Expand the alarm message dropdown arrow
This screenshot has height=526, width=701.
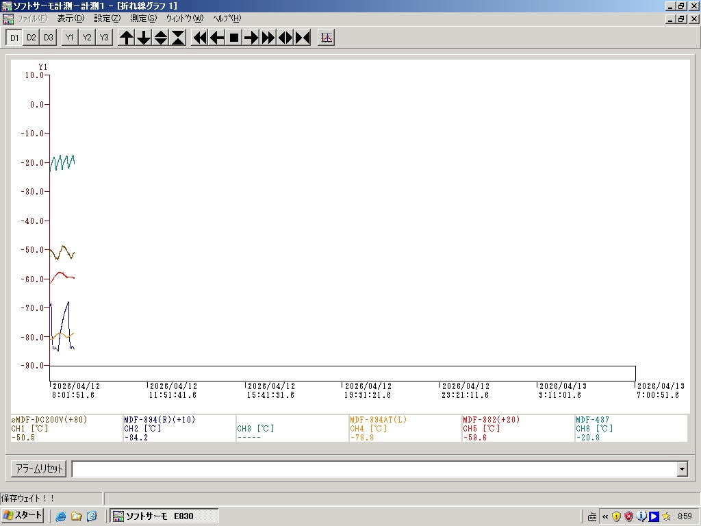[x=682, y=469]
